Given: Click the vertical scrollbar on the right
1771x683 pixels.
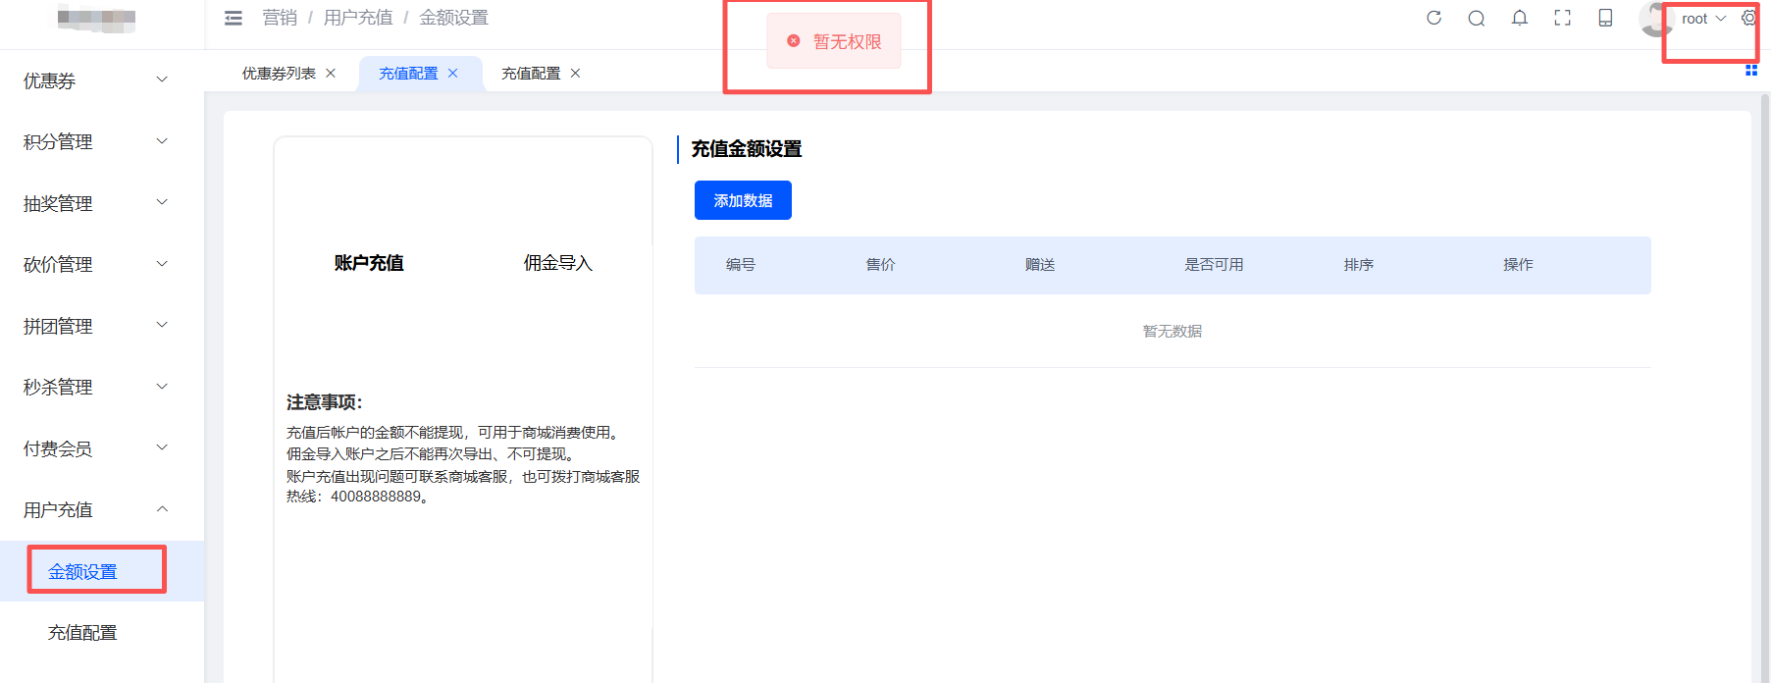Looking at the screenshot, I should point(1765,388).
